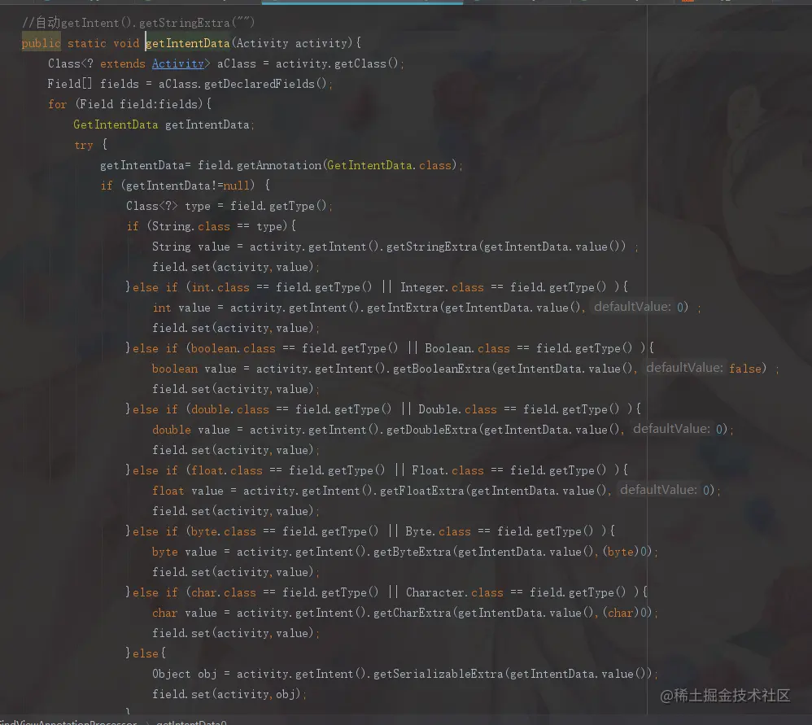Click the getStringExtra method call
This screenshot has width=812, height=725.
(431, 247)
